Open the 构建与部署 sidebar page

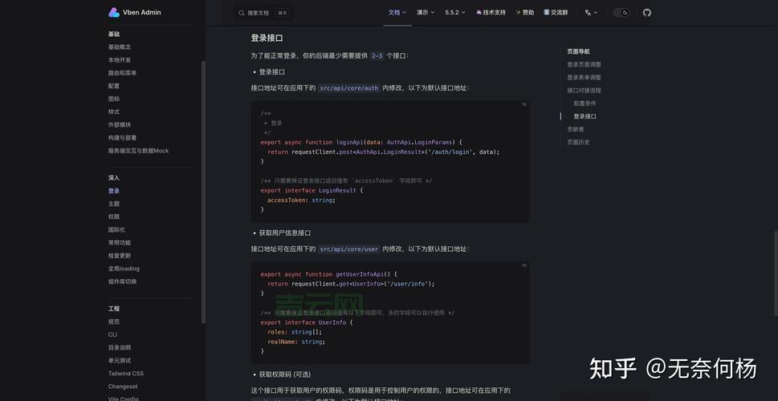(122, 138)
